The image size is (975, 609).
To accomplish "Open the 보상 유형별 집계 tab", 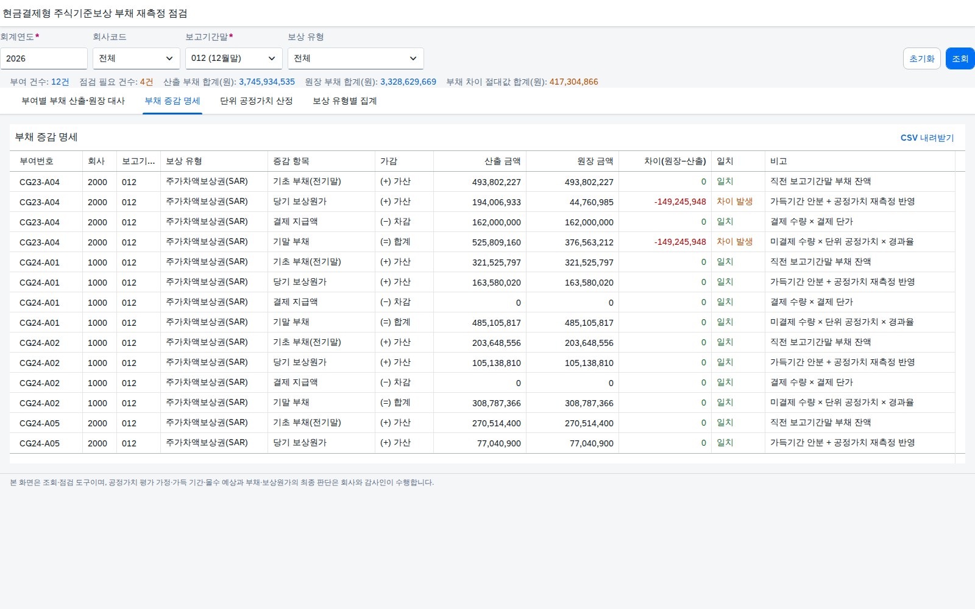I will pyautogui.click(x=345, y=101).
